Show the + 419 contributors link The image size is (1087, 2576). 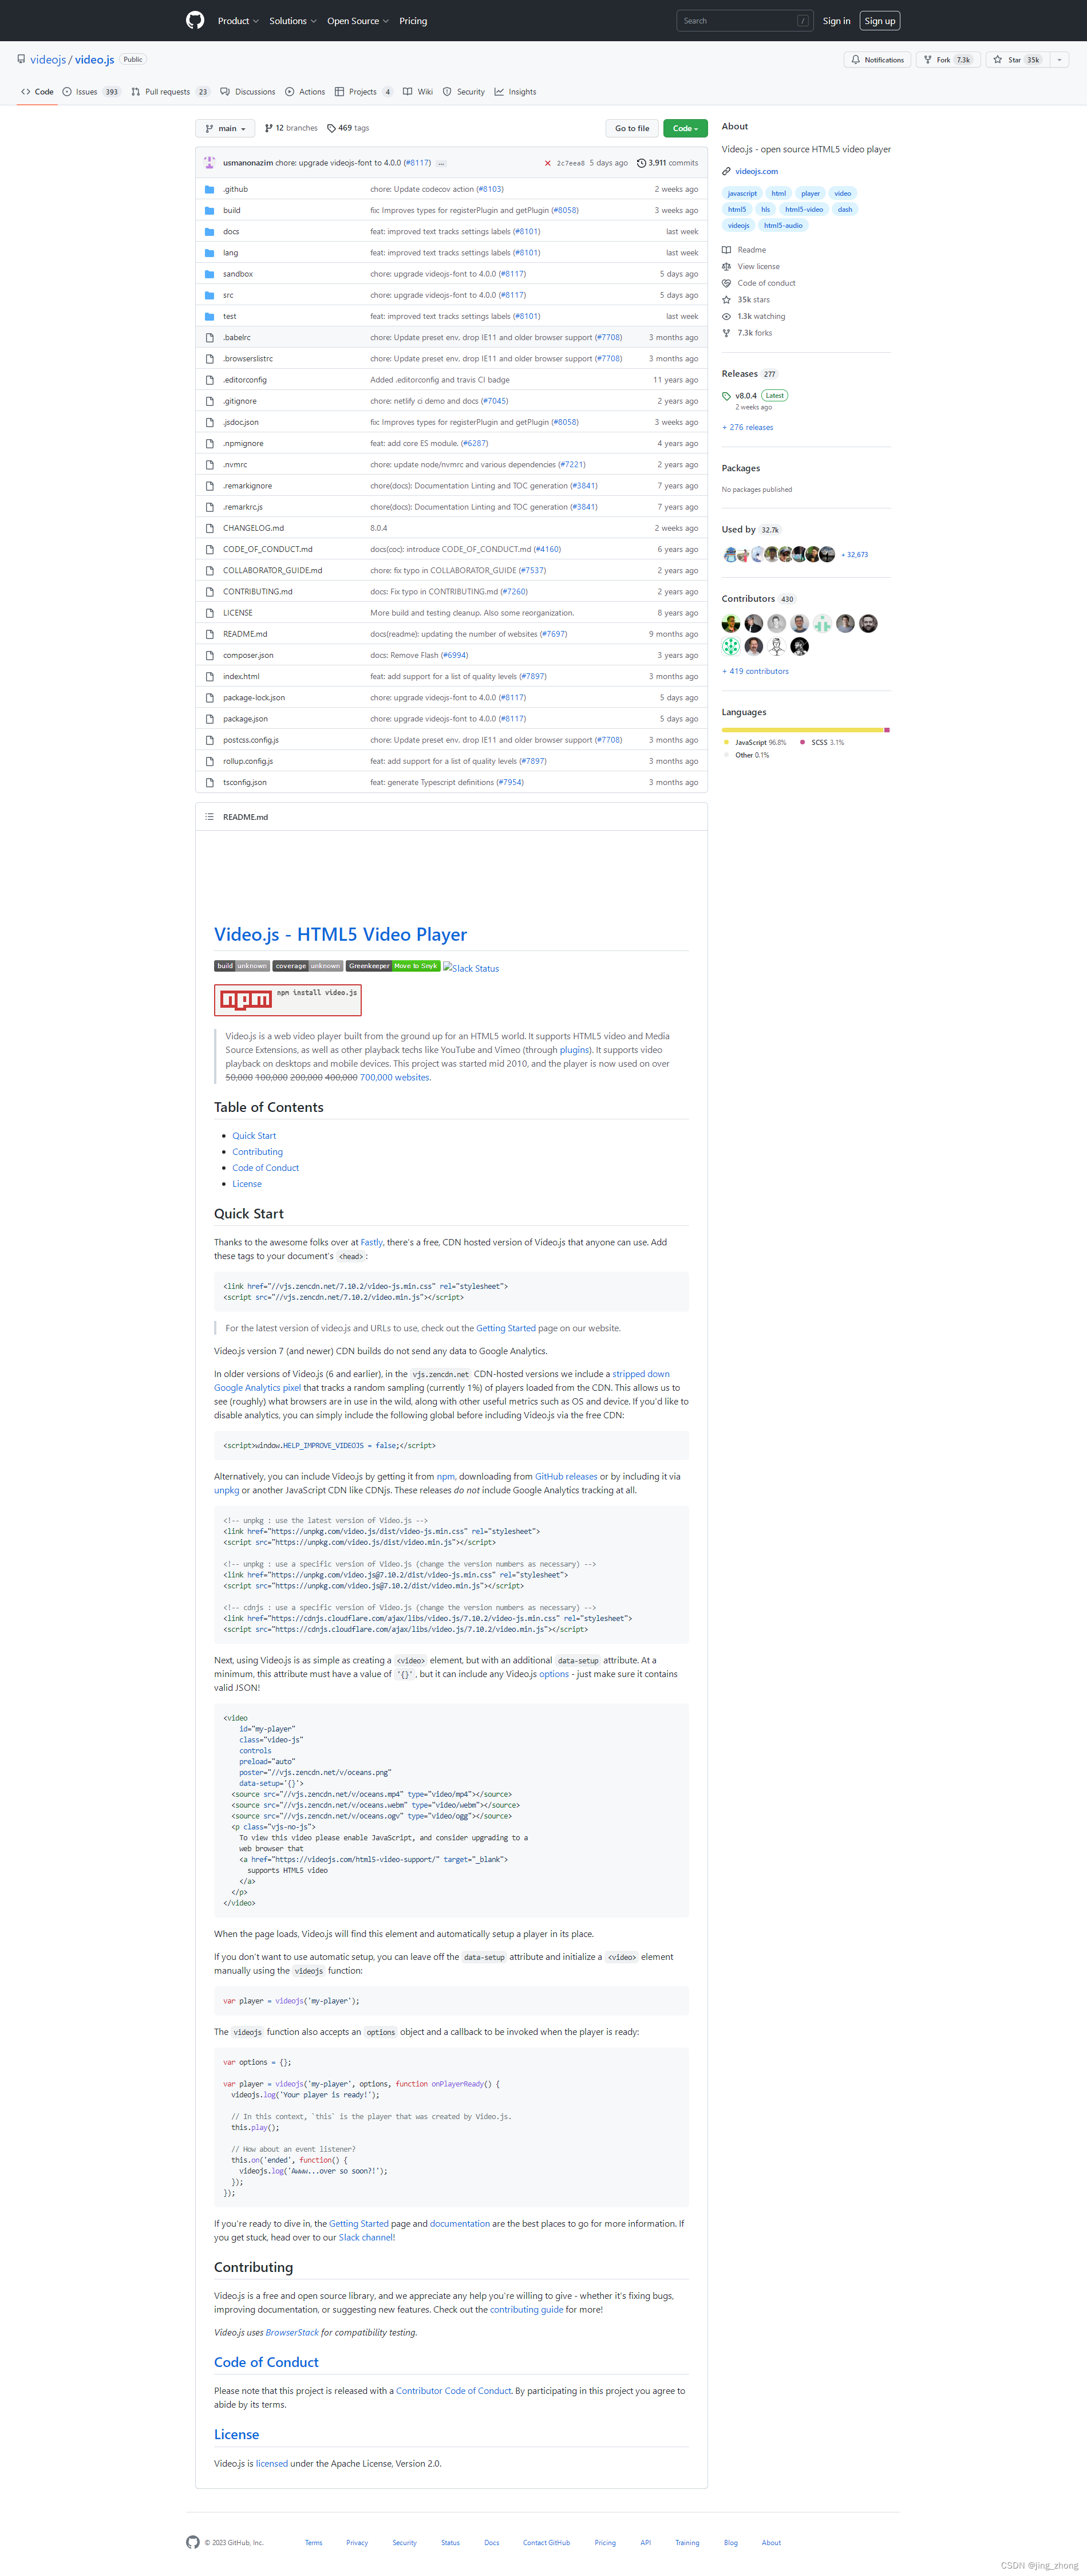755,672
